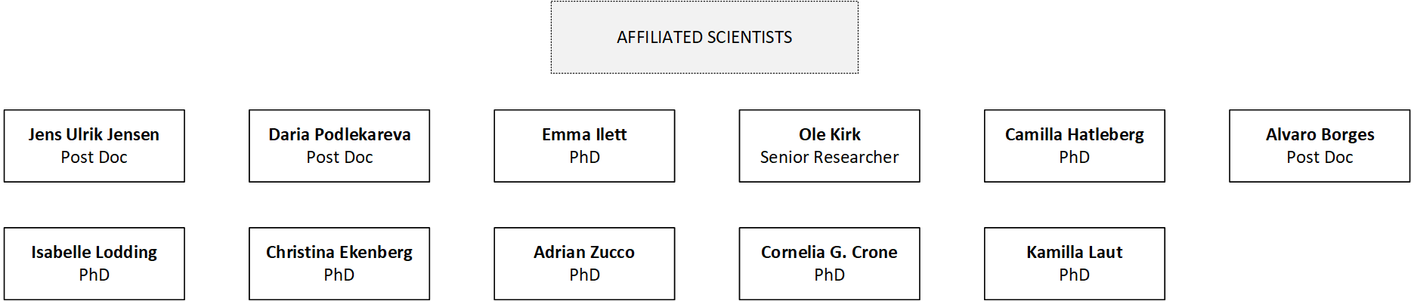Click the name text Christina Ekenberg
This screenshot has width=1414, height=301.
[x=339, y=253]
